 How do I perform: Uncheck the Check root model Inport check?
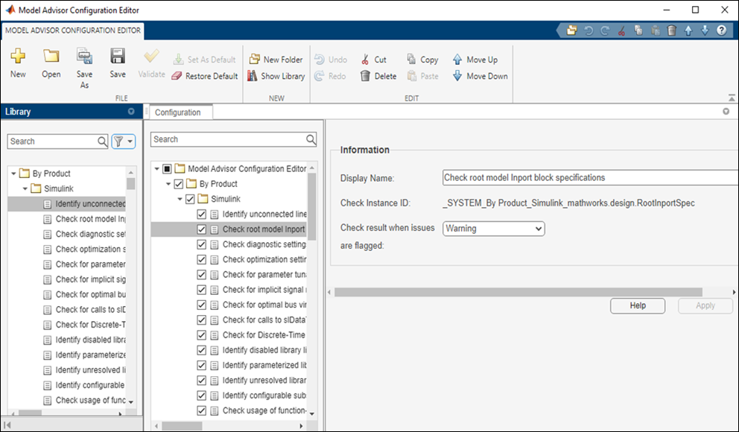(x=201, y=230)
